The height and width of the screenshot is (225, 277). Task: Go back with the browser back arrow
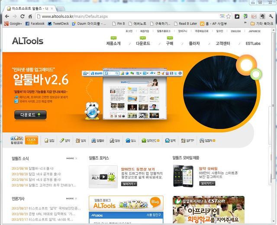7,16
